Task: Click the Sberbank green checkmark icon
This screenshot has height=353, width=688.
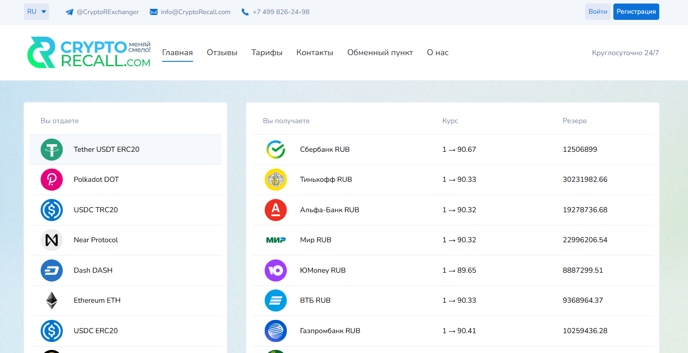Action: pyautogui.click(x=276, y=150)
